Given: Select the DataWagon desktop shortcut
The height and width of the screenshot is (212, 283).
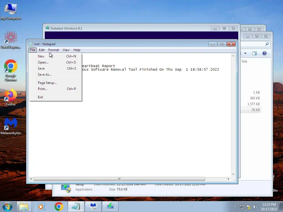Looking at the screenshot, I should tap(11, 40).
